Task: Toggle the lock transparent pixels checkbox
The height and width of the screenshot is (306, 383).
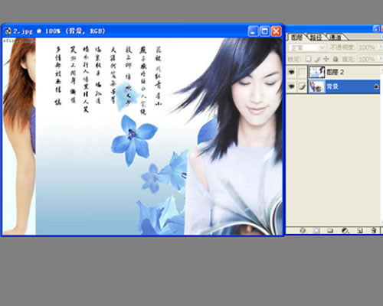Action: (309, 59)
